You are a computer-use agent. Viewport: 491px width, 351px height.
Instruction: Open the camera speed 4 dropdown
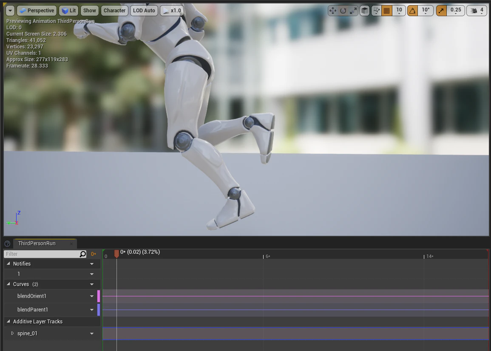(x=477, y=11)
